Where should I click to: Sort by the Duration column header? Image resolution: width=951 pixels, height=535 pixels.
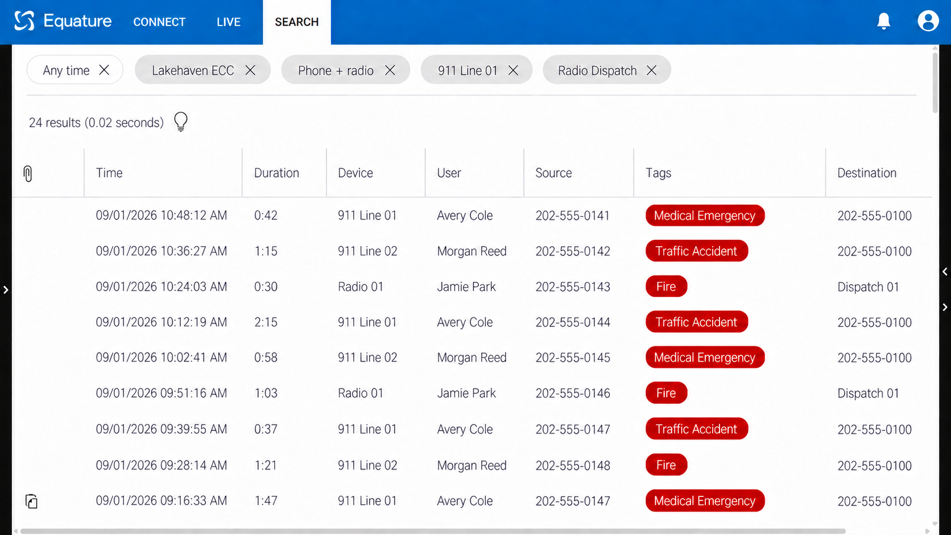point(276,173)
